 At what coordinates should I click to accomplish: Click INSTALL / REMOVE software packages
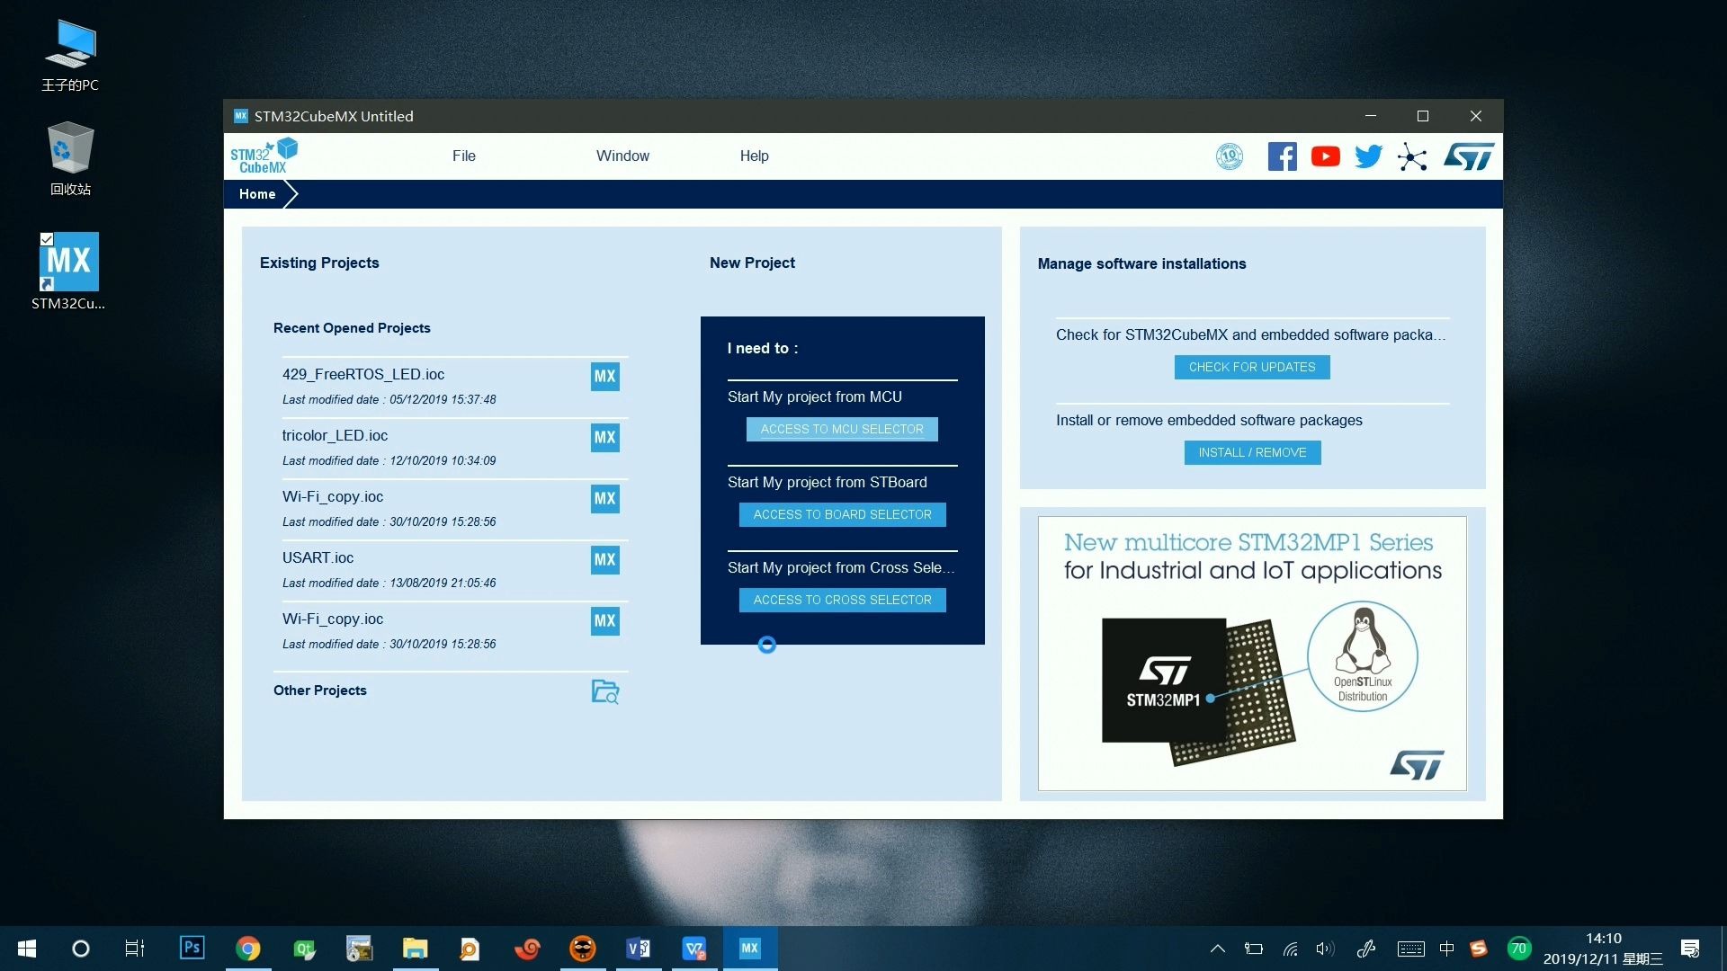(x=1251, y=451)
